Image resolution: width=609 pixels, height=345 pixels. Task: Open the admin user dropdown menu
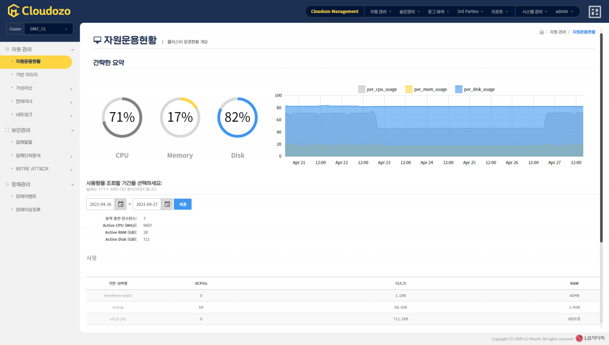click(564, 11)
